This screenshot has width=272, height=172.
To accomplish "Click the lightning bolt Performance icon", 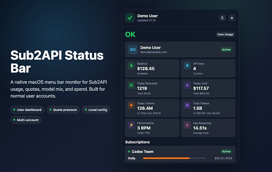I will [x=131, y=125].
